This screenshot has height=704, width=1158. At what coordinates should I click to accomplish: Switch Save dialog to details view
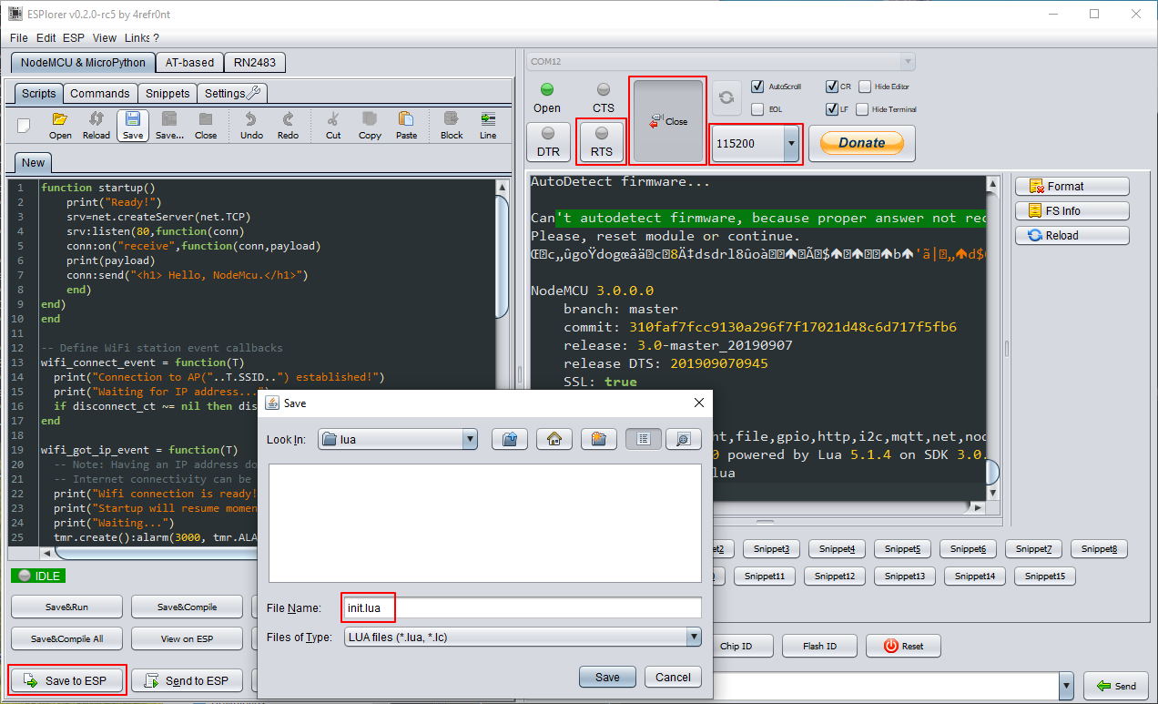(683, 439)
